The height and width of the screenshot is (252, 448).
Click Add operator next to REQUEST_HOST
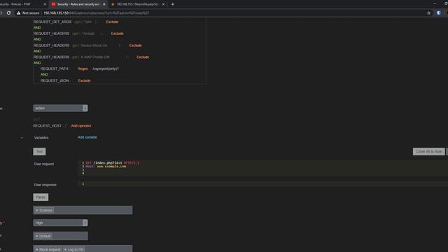(81, 126)
